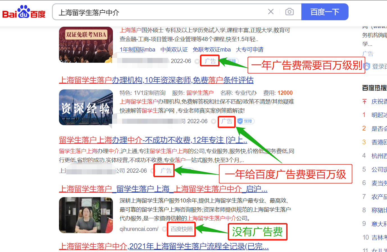Screen dimensions: 387x252
Task: Click the Baidu logo
Action: [24, 12]
